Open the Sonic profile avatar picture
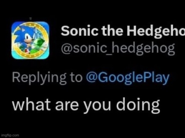 [x=30, y=40]
